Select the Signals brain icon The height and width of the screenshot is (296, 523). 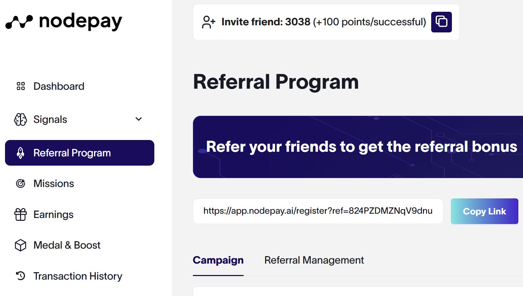point(20,119)
